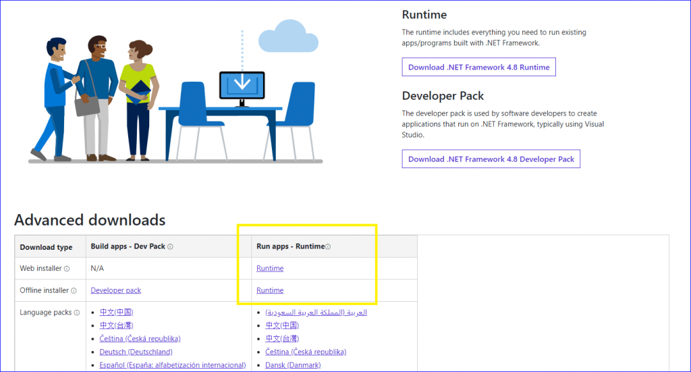The height and width of the screenshot is (372, 691).
Task: Click the people and download illustration
Action: [175, 92]
